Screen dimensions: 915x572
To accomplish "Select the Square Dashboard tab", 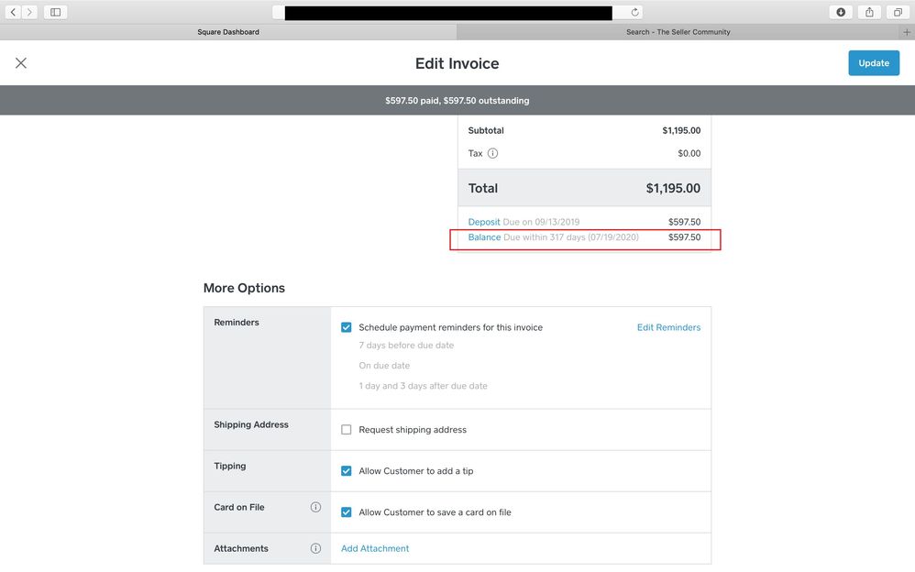I will 228,32.
